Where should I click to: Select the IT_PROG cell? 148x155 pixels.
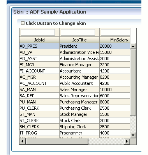pyautogui.click(x=39, y=133)
